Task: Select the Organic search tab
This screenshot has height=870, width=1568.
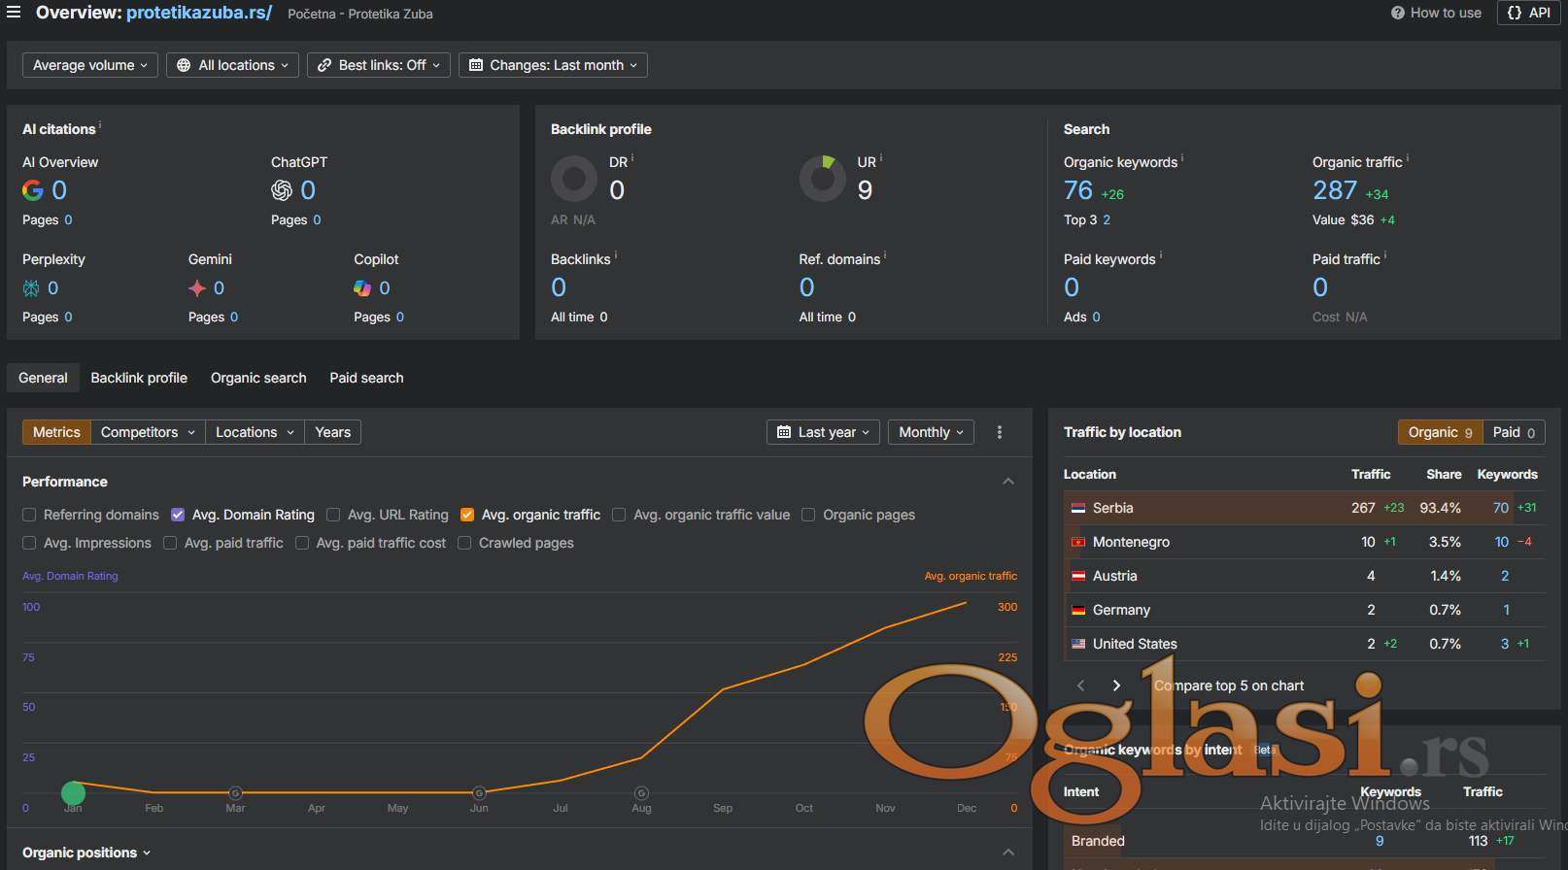Action: pos(258,378)
